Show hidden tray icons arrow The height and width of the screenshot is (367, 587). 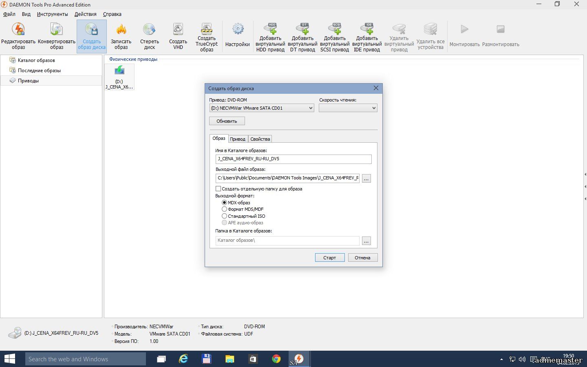501,359
